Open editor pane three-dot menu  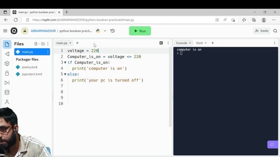pos(168,43)
